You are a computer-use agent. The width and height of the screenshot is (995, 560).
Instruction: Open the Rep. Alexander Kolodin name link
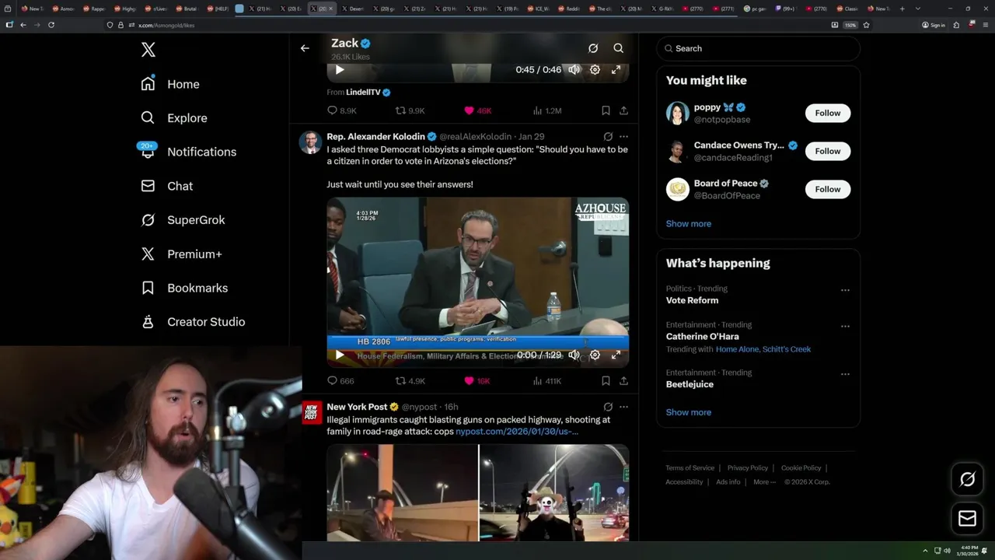(375, 137)
